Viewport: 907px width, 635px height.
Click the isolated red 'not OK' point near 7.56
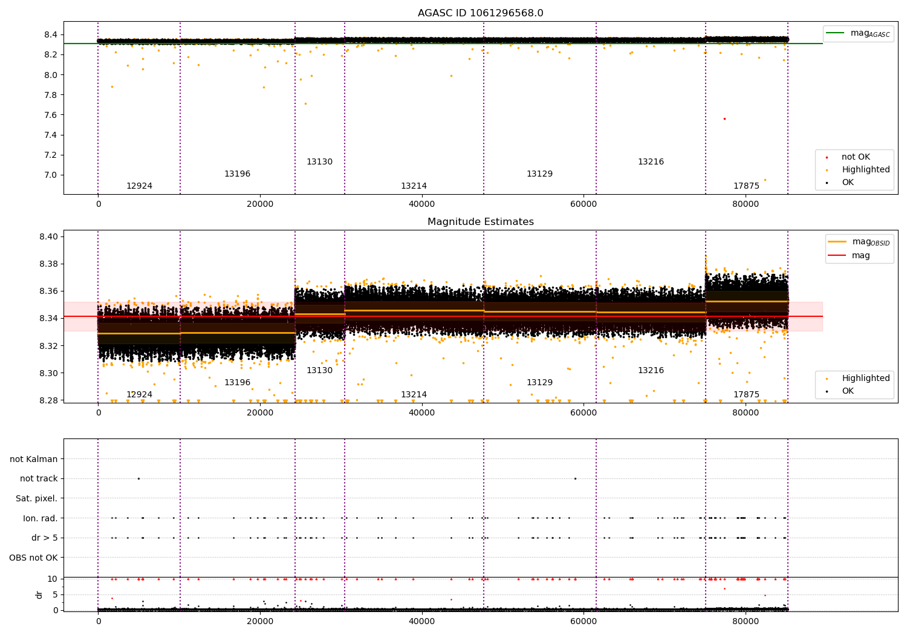point(724,119)
